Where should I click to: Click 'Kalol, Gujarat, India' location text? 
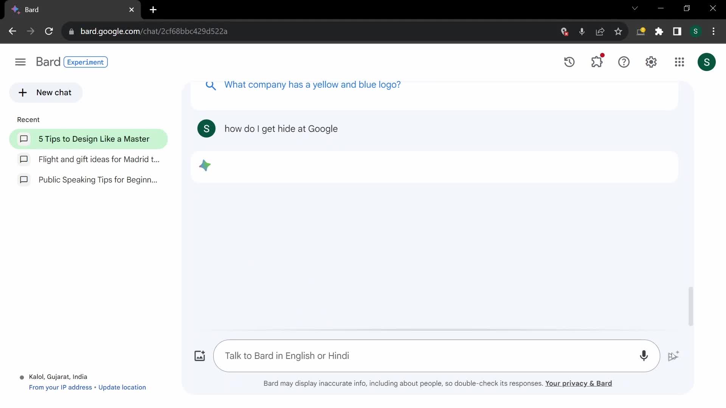[58, 377]
